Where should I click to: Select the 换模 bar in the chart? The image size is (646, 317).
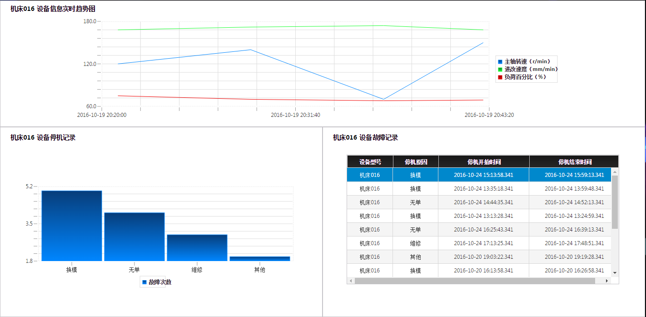coord(71,226)
